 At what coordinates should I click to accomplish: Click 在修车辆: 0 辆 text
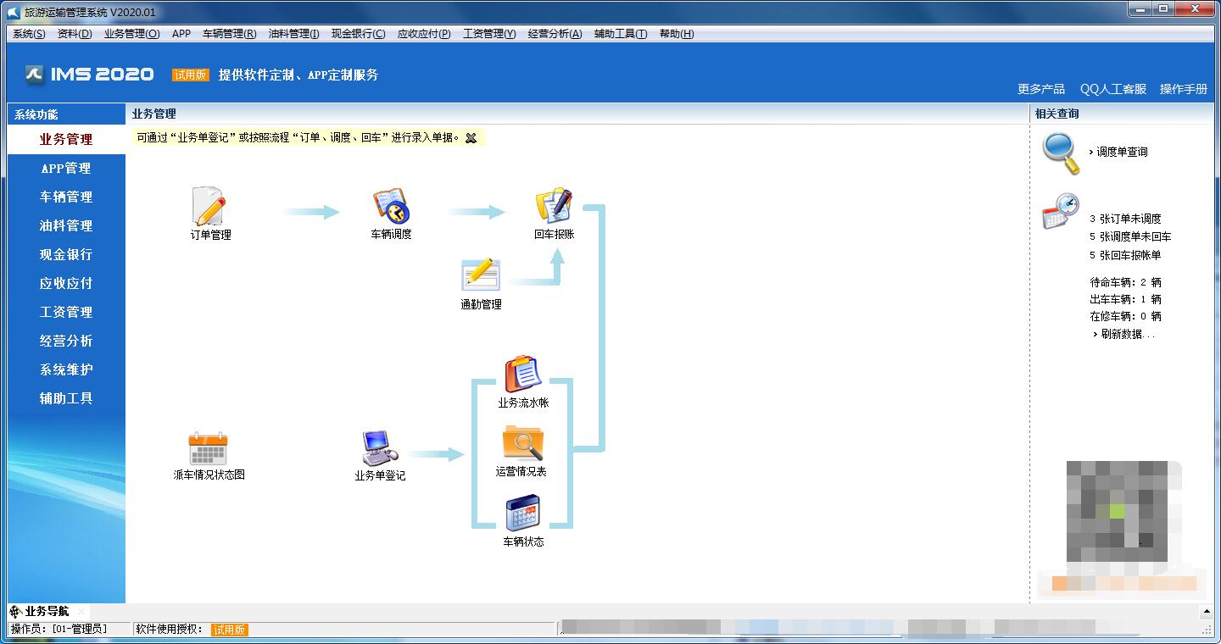(x=1125, y=316)
